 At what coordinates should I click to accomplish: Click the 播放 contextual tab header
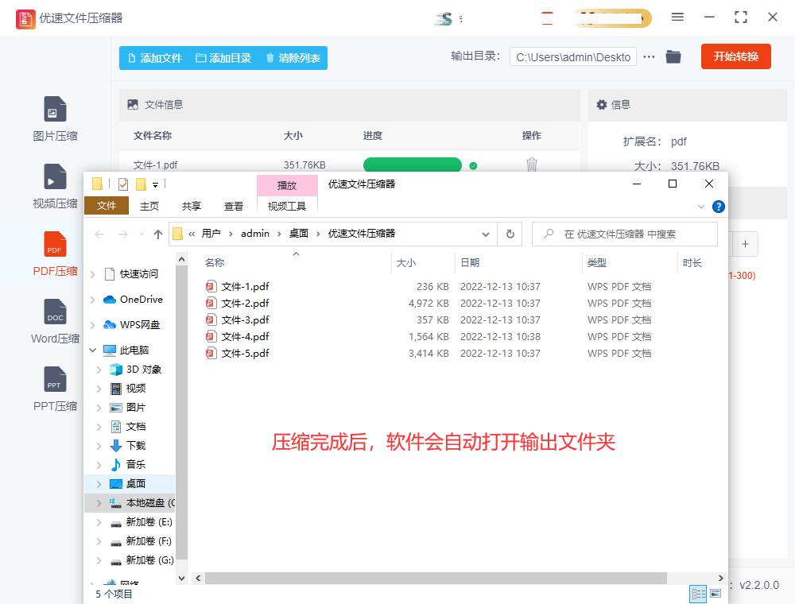[287, 185]
